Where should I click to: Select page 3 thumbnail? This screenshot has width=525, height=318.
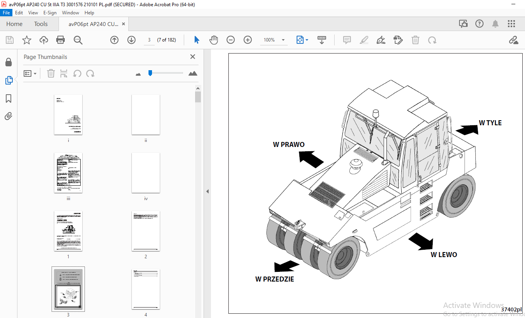click(68, 289)
